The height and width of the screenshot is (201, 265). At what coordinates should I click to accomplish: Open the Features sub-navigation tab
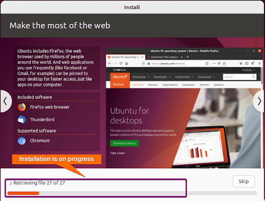point(153,85)
